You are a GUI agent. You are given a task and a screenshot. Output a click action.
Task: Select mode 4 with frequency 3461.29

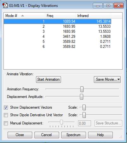pyautogui.click(x=57, y=37)
